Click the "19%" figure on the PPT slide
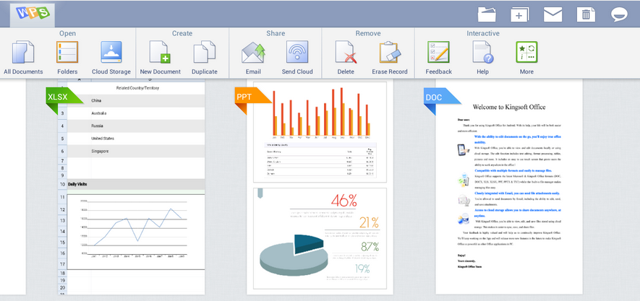 (362, 269)
